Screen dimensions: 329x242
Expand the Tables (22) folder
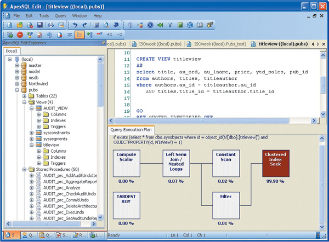point(24,96)
